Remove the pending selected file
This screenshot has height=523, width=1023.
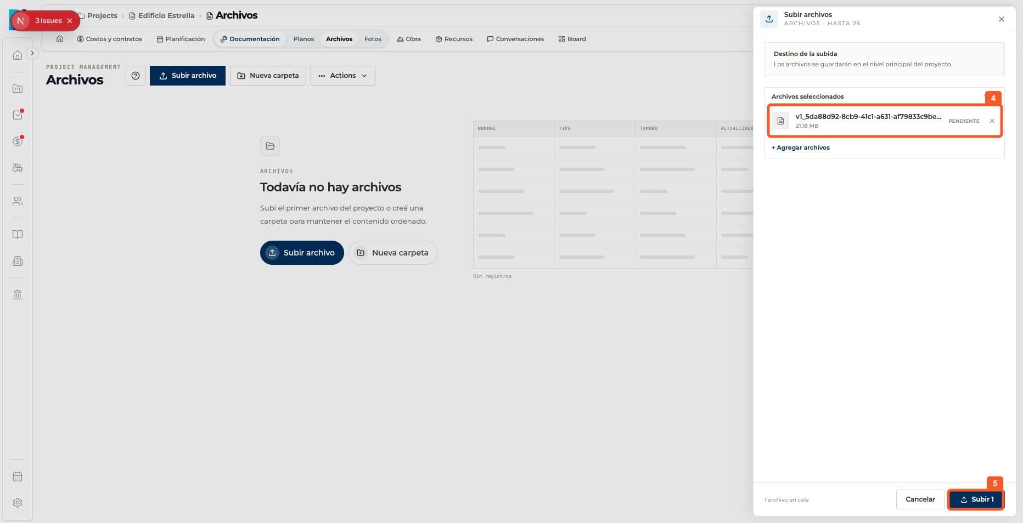[992, 121]
